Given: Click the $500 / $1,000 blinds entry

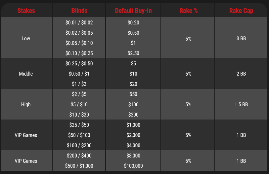Looking at the screenshot, I should (x=79, y=166).
